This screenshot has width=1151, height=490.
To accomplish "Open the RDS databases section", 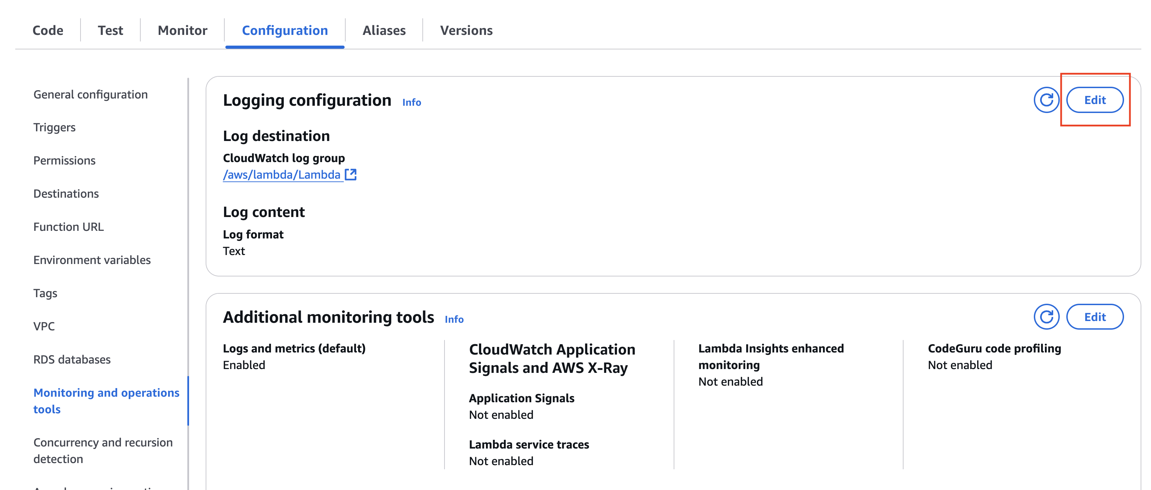I will click(72, 360).
